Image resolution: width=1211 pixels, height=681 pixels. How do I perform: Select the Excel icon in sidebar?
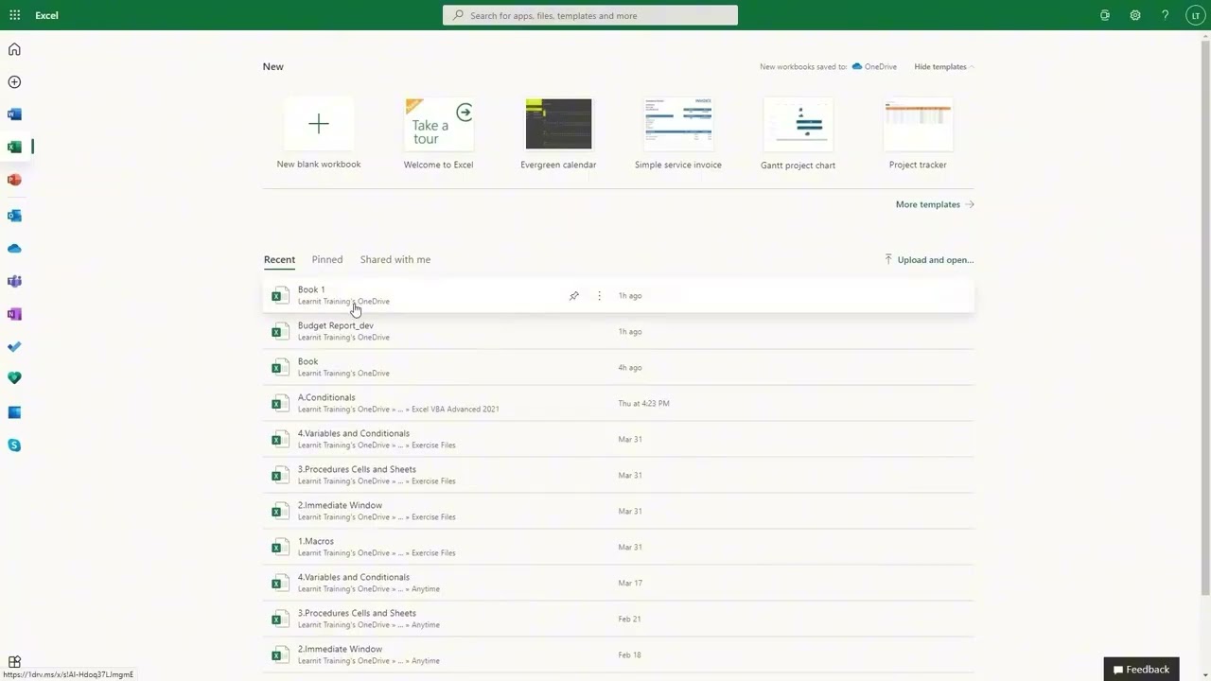(14, 147)
